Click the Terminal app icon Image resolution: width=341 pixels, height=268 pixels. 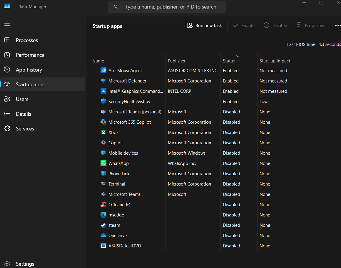(103, 184)
